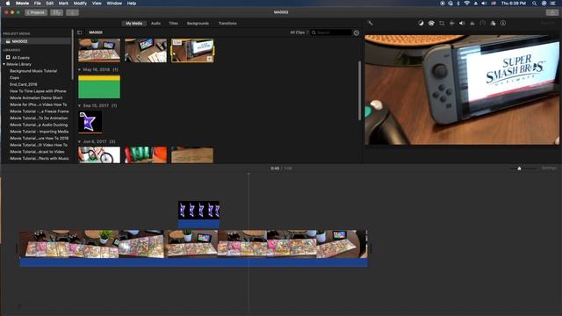
Task: Select the My Media tab
Action: pyautogui.click(x=134, y=24)
